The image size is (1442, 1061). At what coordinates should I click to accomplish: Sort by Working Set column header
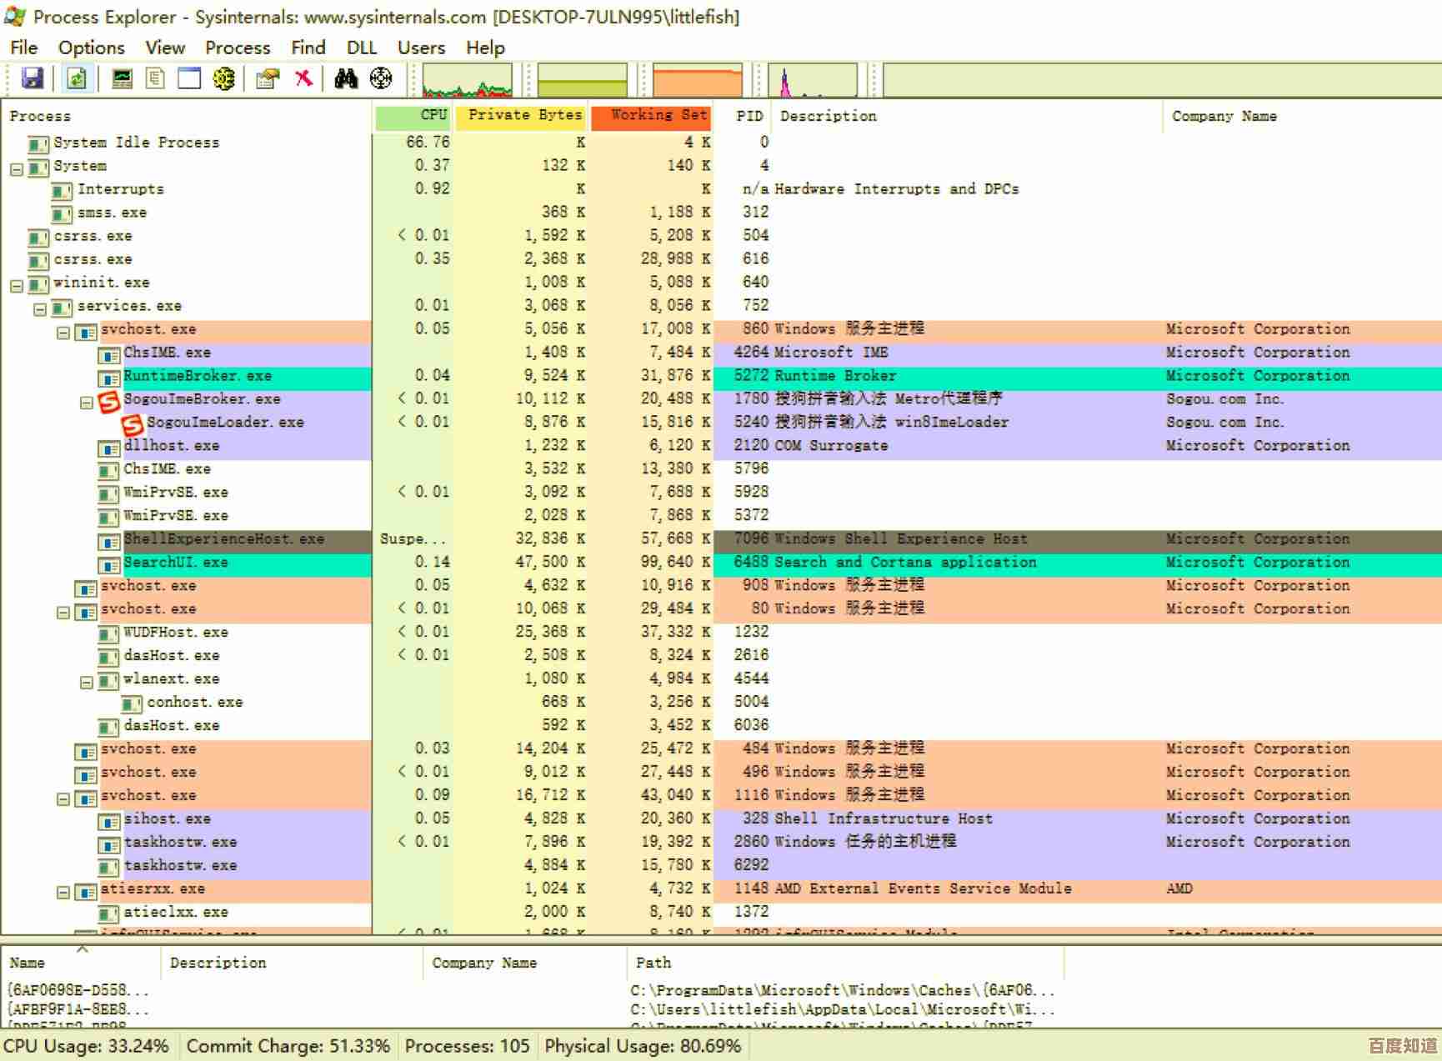click(651, 116)
